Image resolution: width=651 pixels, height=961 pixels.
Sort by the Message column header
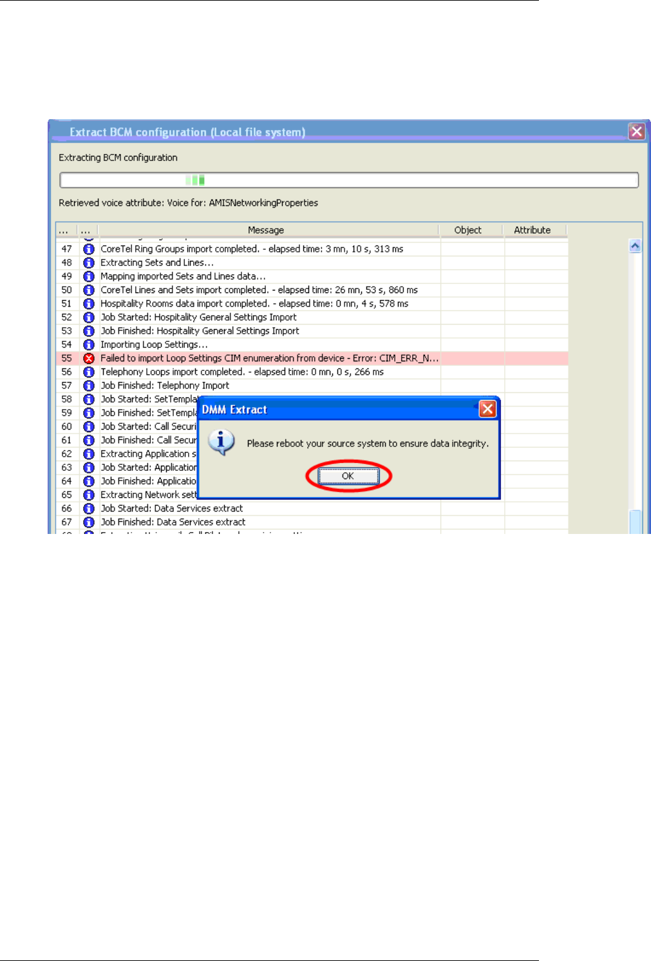point(268,230)
